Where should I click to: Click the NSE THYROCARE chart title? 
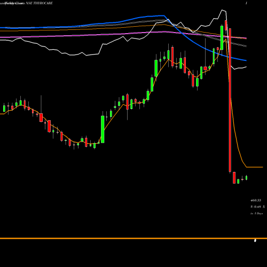coord(39,3)
